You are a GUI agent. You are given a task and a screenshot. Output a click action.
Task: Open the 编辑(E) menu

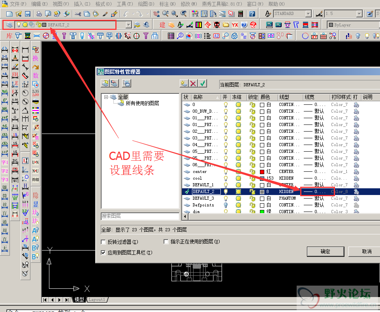pyautogui.click(x=40, y=4)
